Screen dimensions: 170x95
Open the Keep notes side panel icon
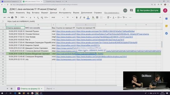point(167,26)
